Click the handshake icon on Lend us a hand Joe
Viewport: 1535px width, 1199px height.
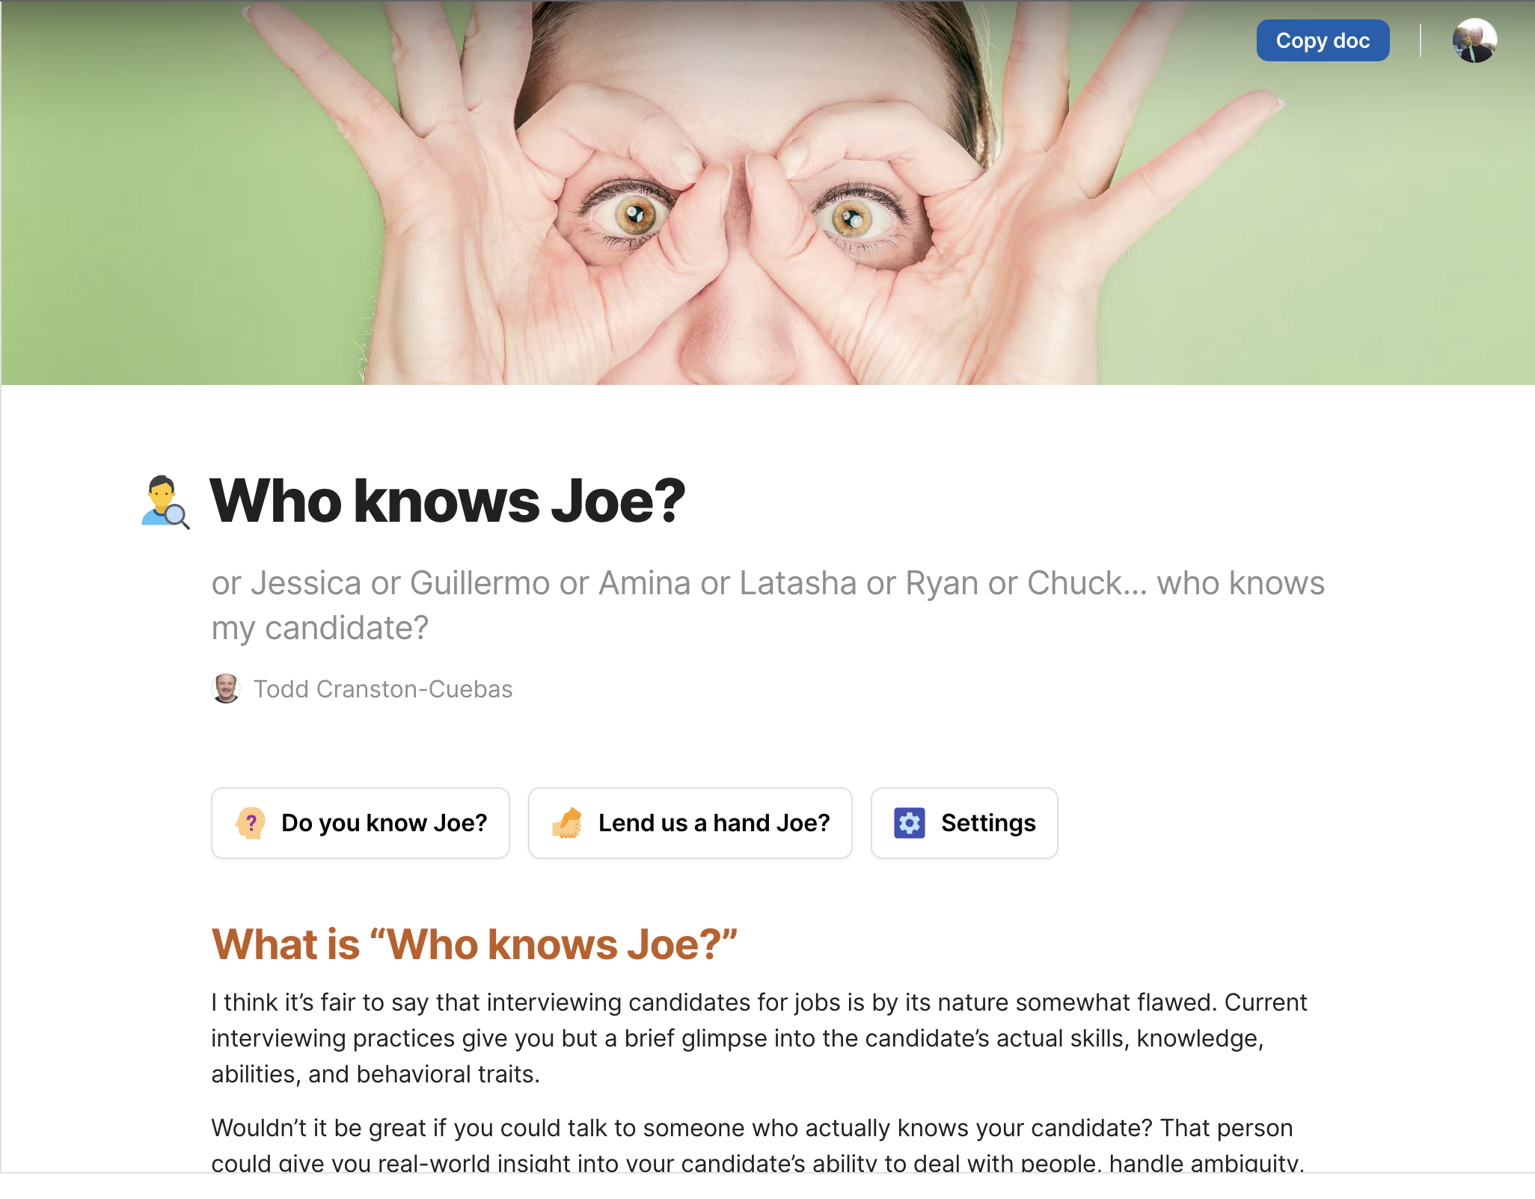point(568,823)
